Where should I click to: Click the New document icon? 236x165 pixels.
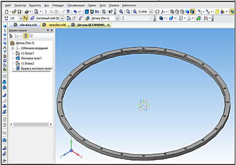point(6,12)
